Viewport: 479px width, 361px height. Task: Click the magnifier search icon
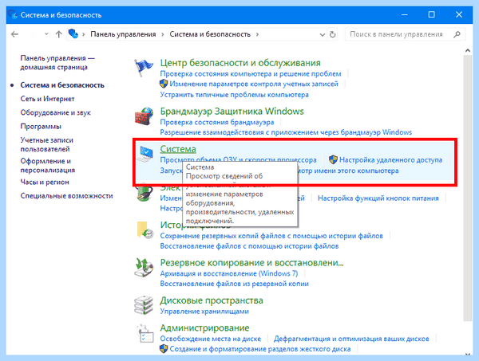[457, 34]
